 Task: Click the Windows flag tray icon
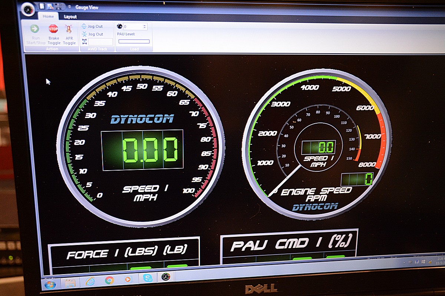423,262
